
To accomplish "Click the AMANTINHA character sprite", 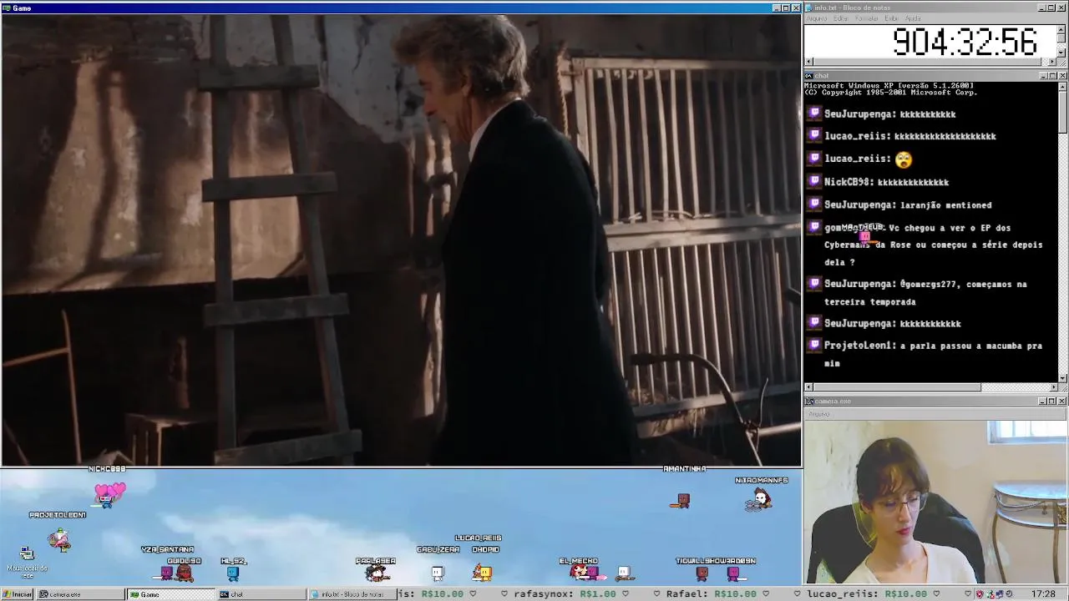I will [x=683, y=501].
